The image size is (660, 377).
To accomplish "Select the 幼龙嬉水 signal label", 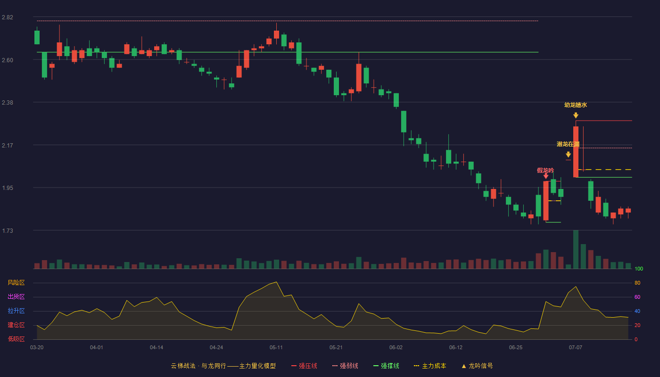I will coord(576,105).
